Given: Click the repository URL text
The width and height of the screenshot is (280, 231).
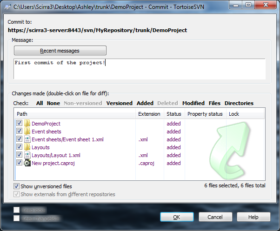Looking at the screenshot, I should click(x=97, y=30).
